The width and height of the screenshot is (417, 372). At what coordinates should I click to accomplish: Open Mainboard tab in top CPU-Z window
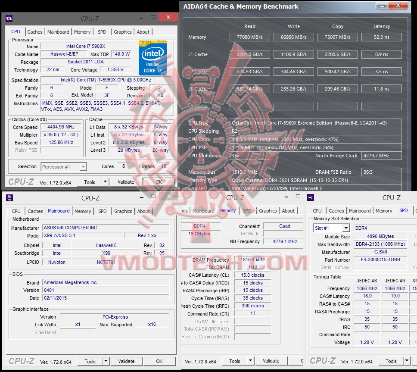58,32
